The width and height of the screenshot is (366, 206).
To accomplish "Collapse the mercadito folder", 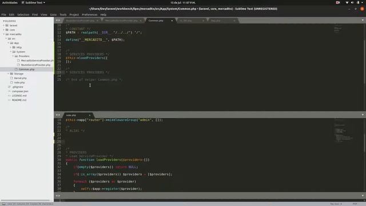I will [4, 34].
